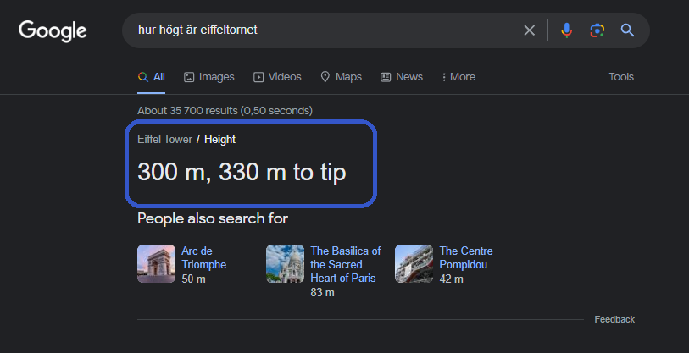
Task: Click in the search text field
Action: coord(322,30)
